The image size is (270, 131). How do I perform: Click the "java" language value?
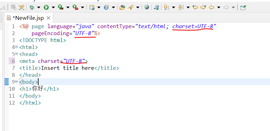[x=85, y=26]
